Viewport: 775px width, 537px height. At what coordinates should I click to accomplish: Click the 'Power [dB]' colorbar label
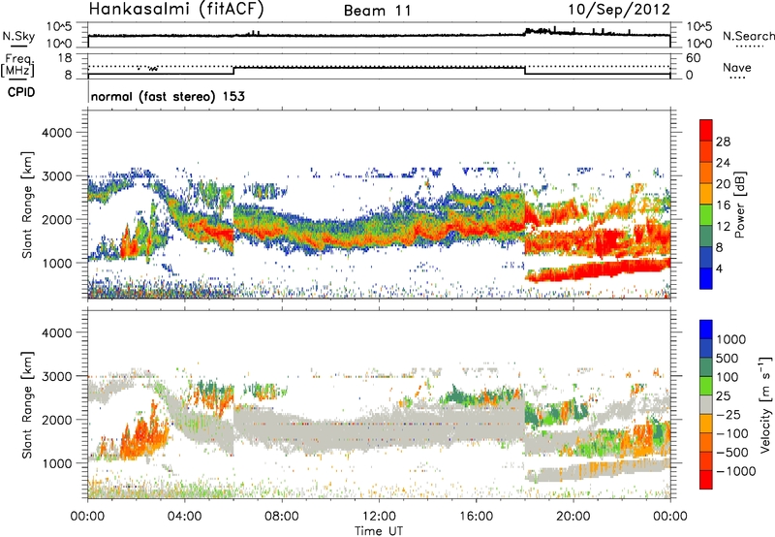[x=740, y=205]
